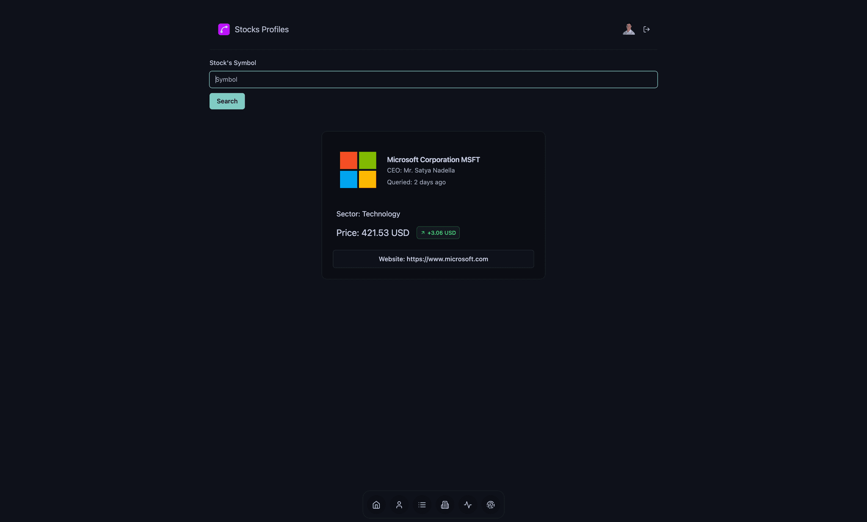Open the user profile dock icon

tap(399, 505)
